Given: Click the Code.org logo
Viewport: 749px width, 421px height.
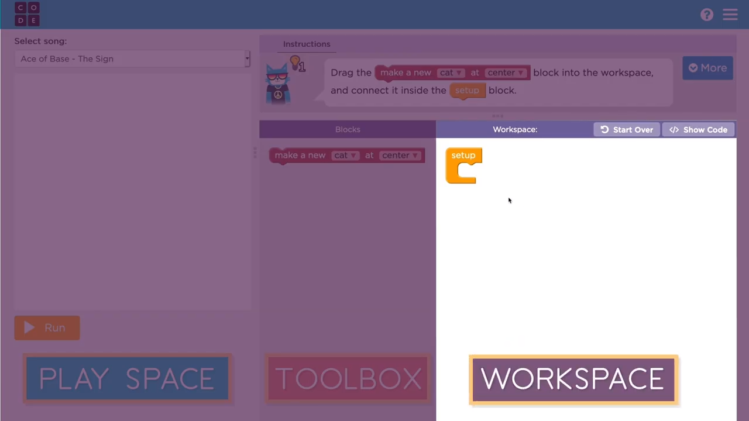Looking at the screenshot, I should (27, 14).
